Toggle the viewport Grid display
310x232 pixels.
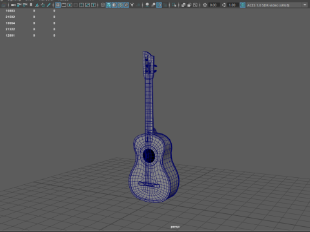58,5
